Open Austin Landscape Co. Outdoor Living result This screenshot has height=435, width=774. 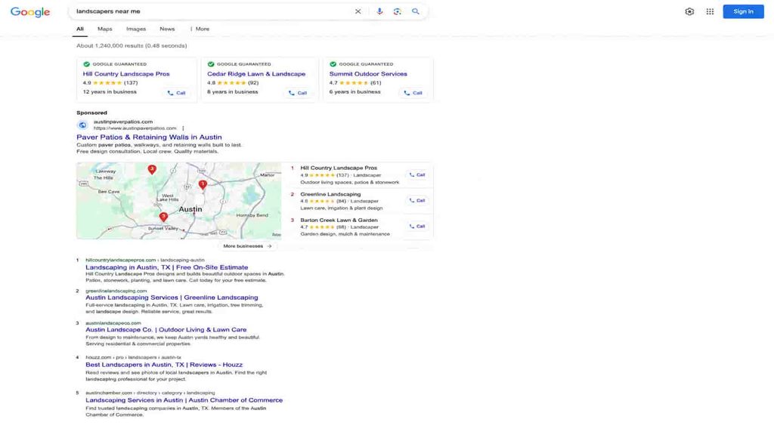(x=166, y=329)
